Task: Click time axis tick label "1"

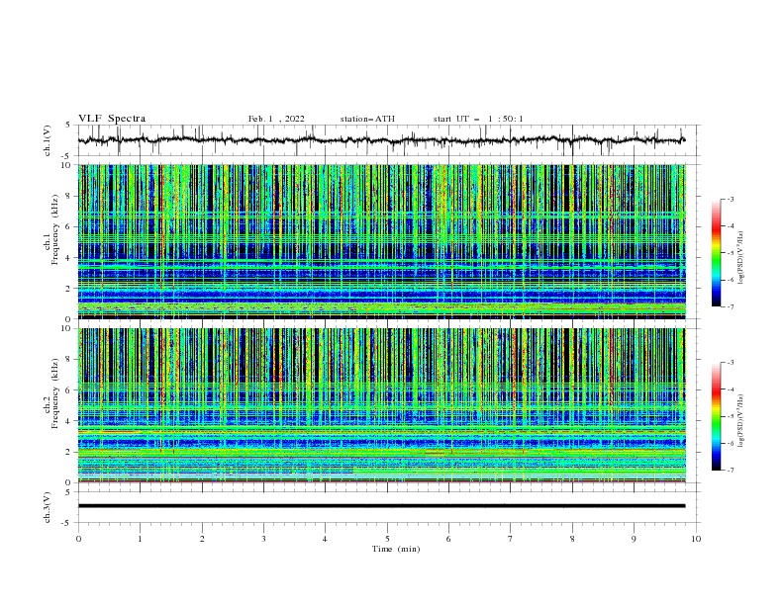Action: (x=140, y=539)
